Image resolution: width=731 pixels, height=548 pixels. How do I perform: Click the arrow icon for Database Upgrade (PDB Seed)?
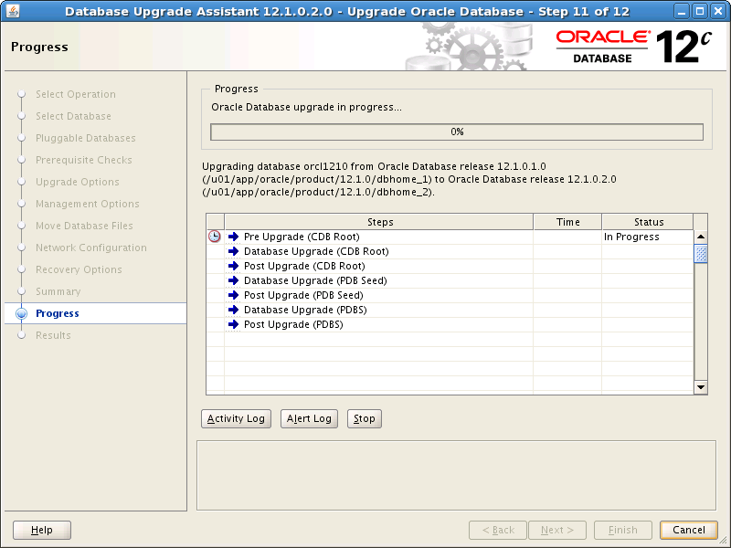(x=233, y=280)
